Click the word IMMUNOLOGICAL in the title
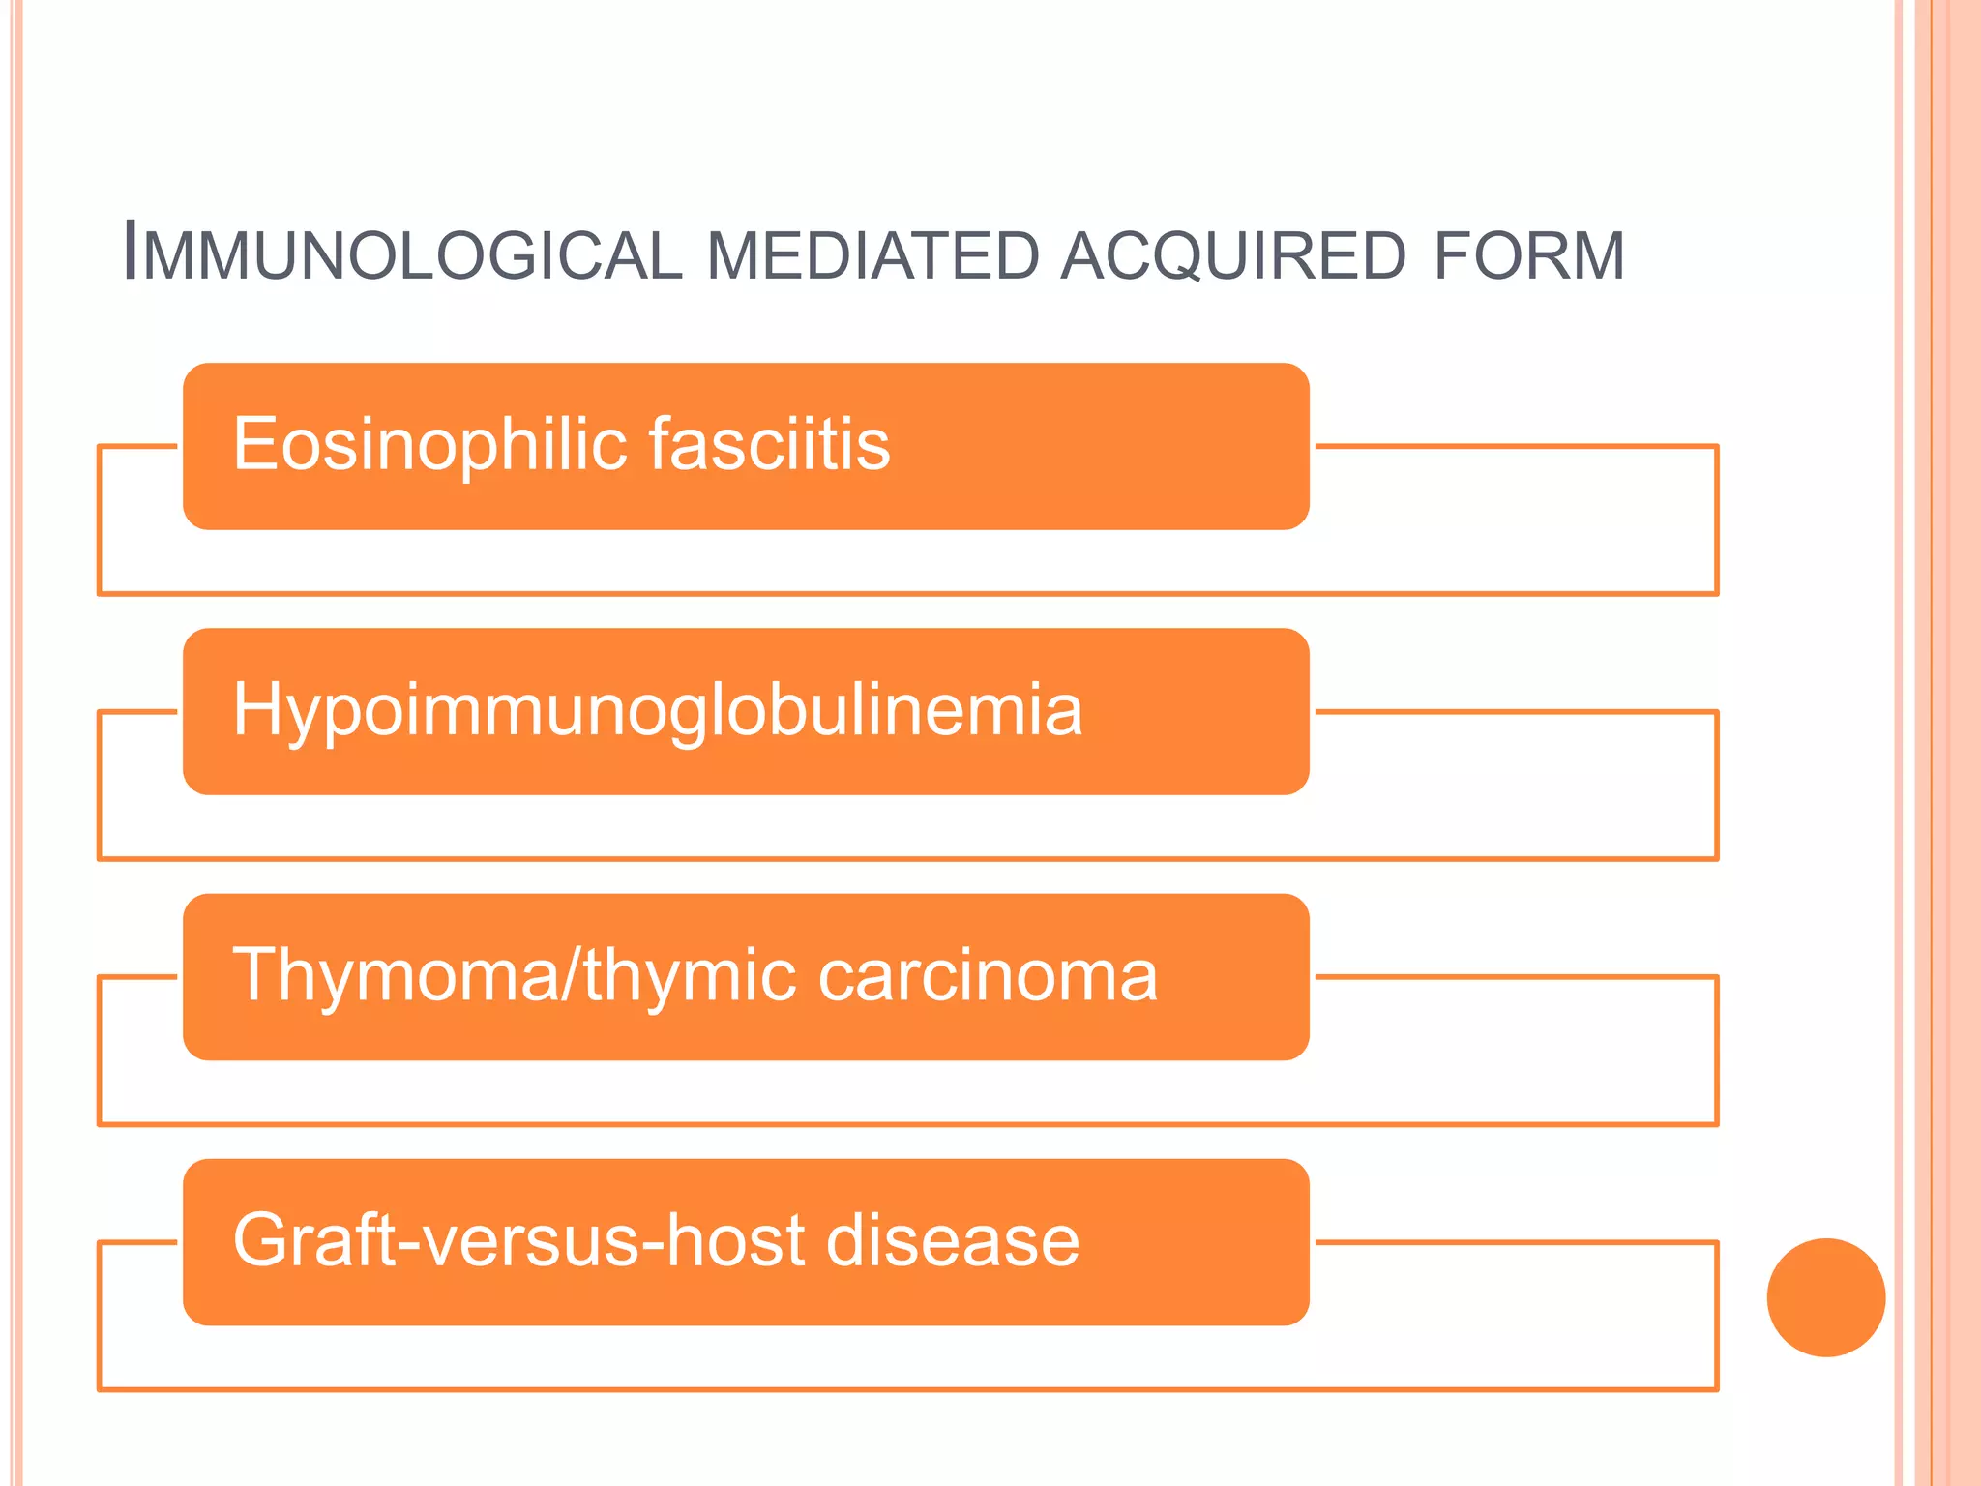 (402, 255)
